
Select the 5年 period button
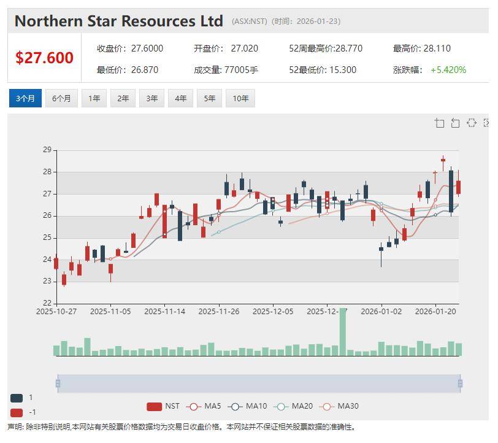tap(209, 98)
